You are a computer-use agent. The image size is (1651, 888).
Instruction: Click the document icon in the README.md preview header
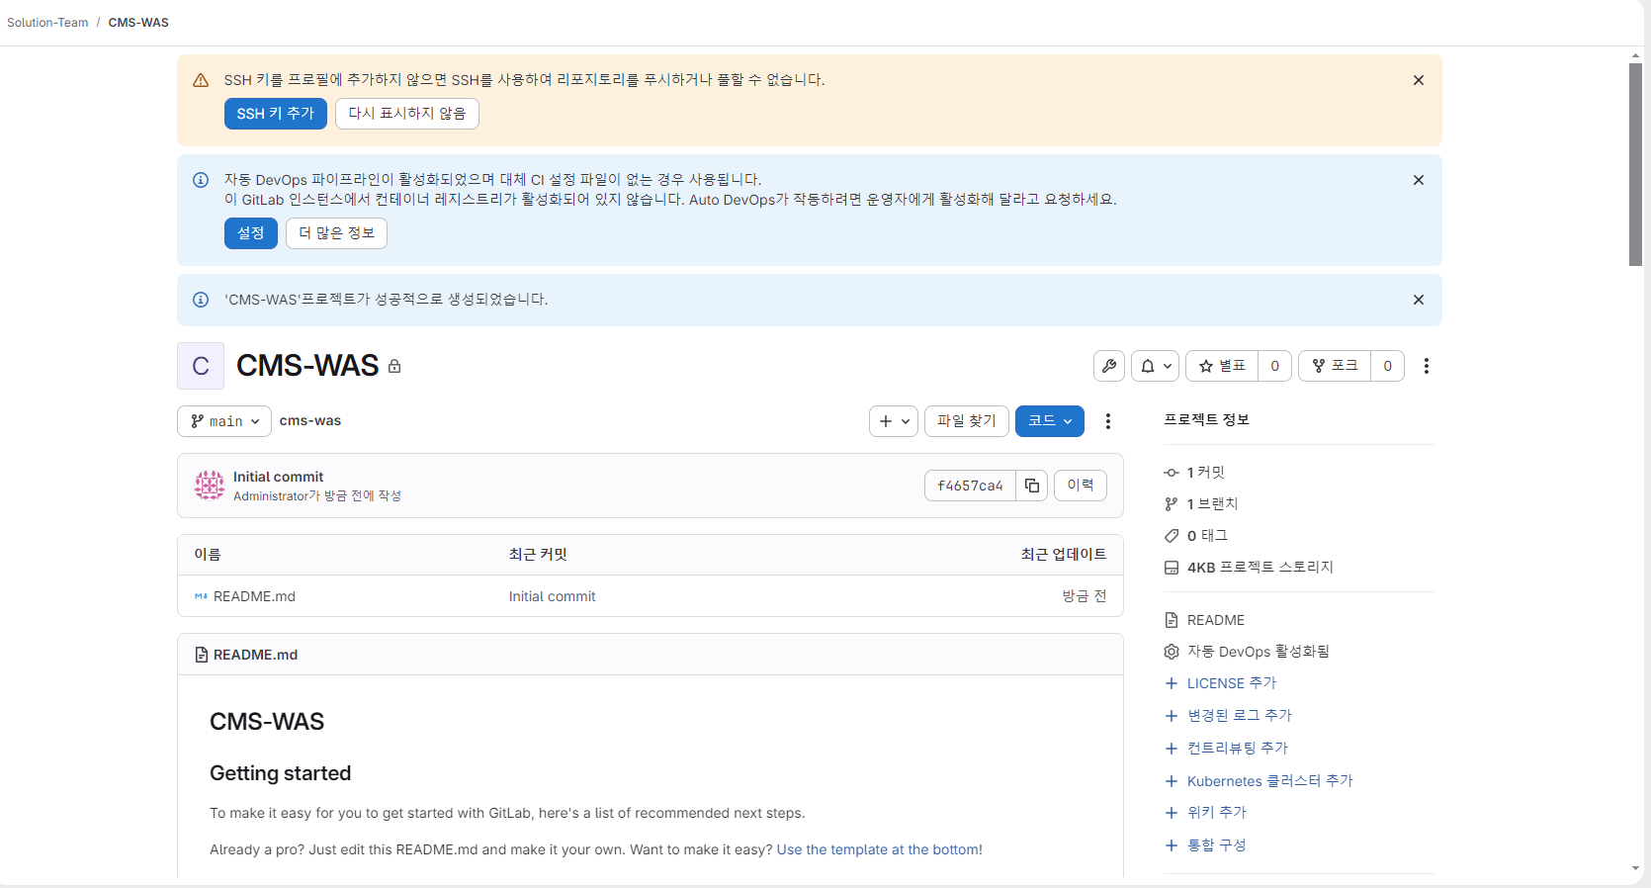tap(202, 655)
